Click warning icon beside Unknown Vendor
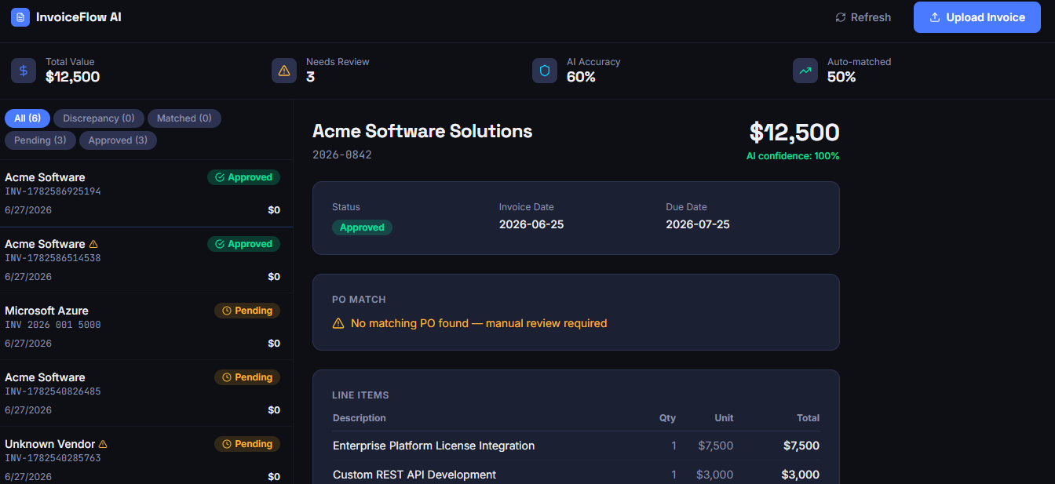This screenshot has width=1055, height=484. click(103, 444)
